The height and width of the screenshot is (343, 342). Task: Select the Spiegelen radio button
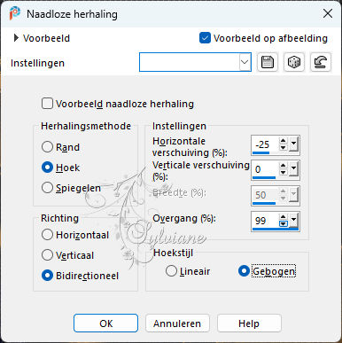(x=47, y=188)
